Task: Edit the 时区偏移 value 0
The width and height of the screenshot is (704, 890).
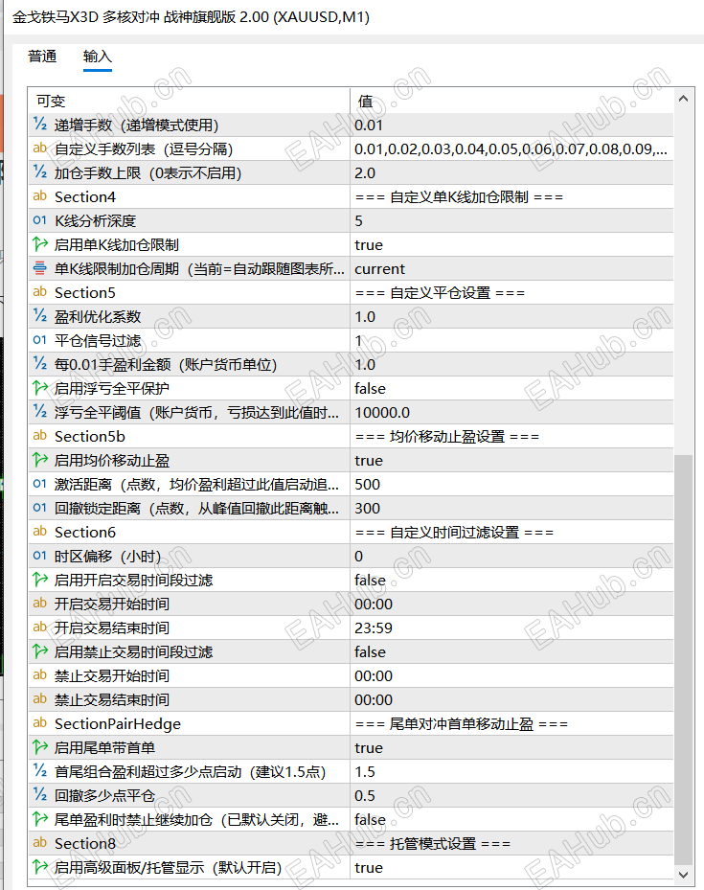Action: pyautogui.click(x=511, y=556)
